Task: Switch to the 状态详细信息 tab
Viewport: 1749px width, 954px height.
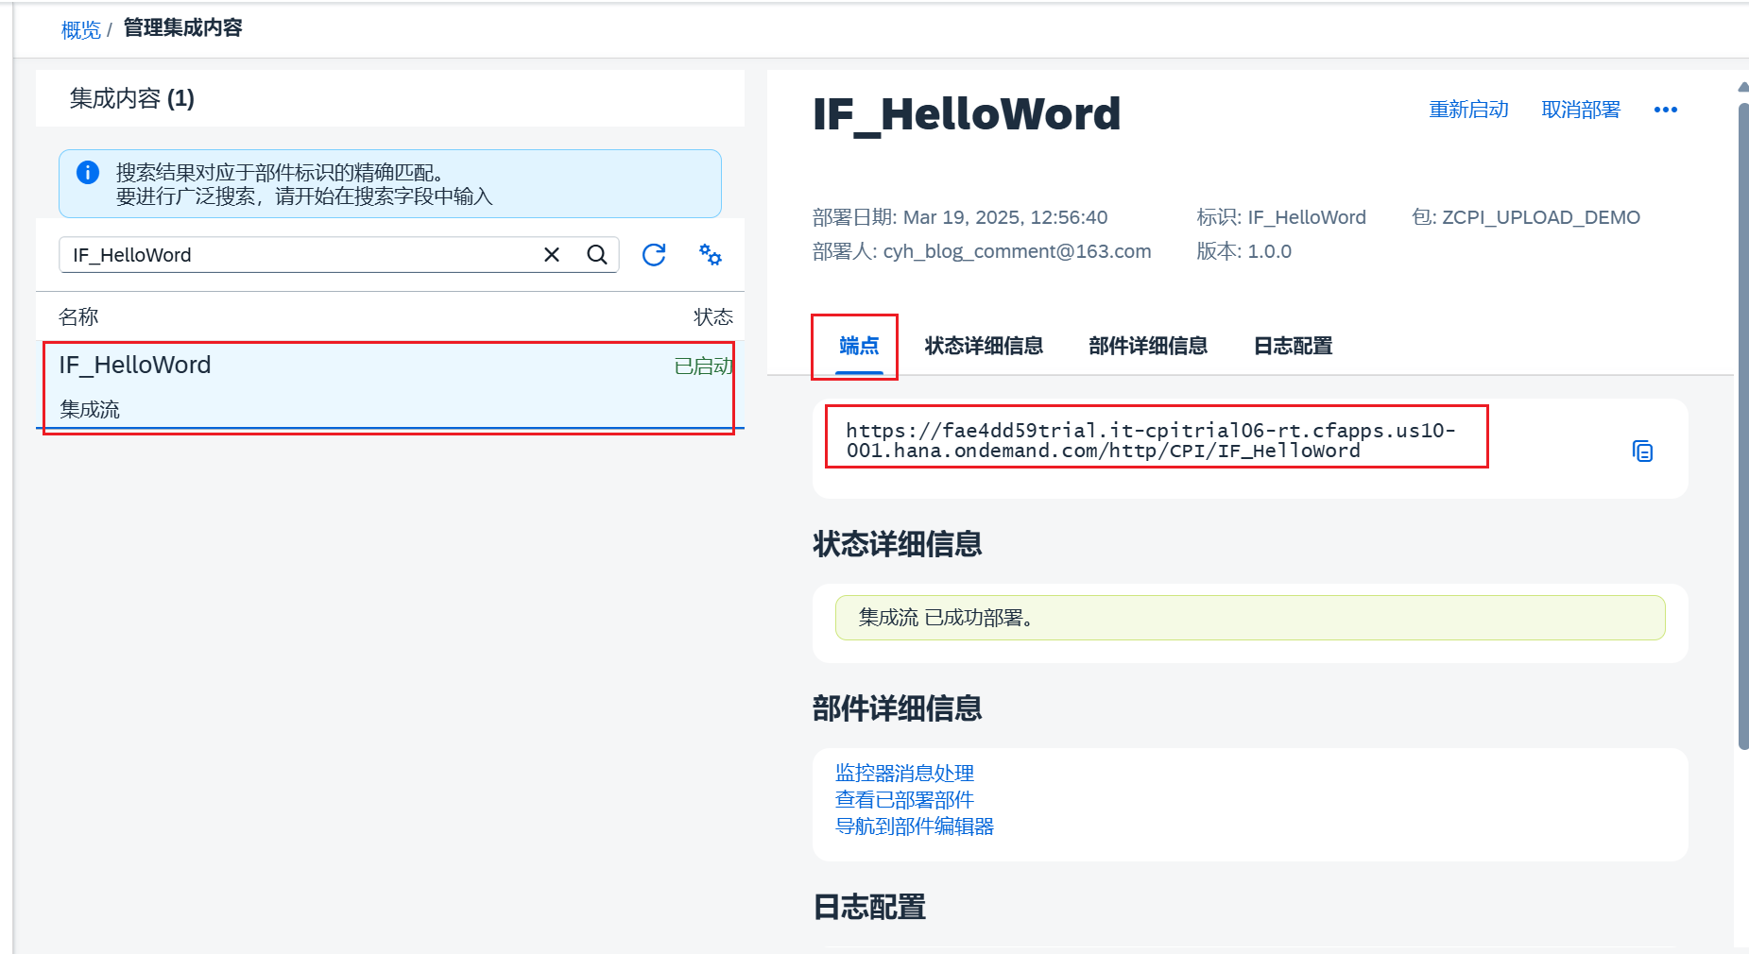Action: click(x=983, y=346)
